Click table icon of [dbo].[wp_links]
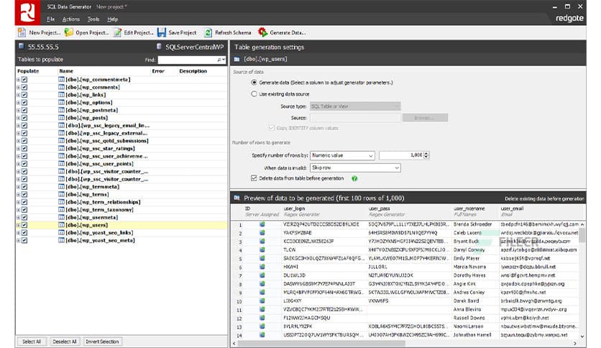This screenshot has height=348, width=601. (61, 95)
